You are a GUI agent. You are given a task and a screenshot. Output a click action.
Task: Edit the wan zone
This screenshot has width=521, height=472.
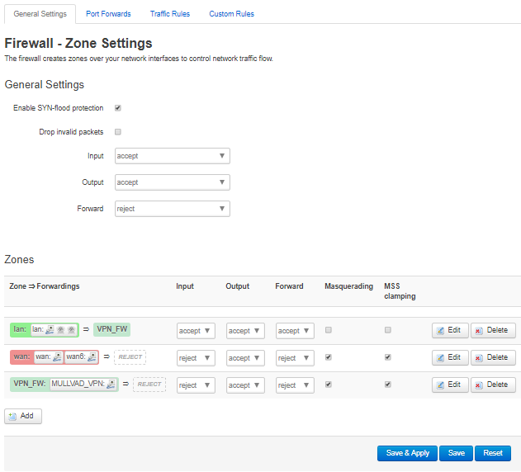(x=450, y=358)
